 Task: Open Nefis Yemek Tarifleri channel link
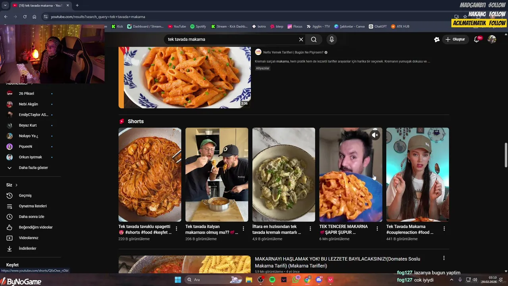[x=293, y=52]
